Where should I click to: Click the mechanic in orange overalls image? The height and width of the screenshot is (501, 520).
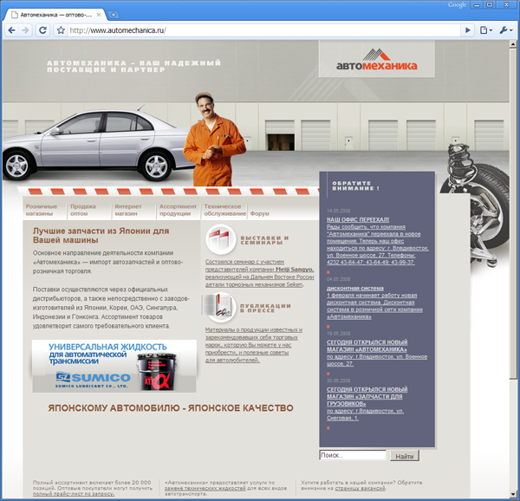[215, 140]
